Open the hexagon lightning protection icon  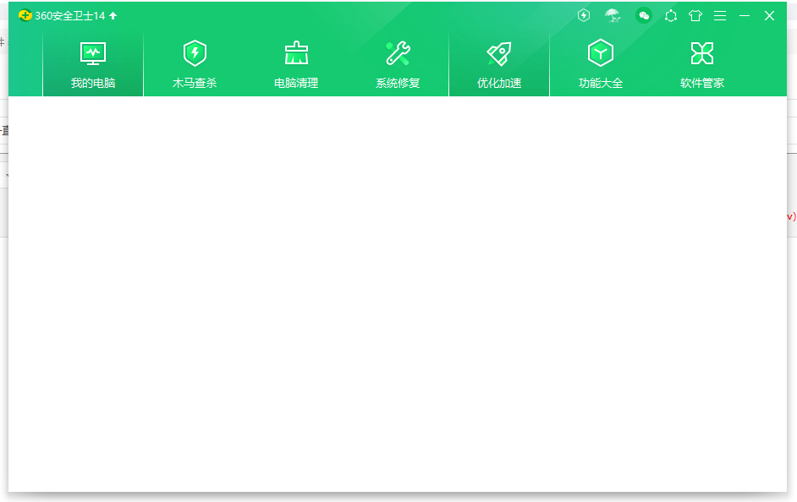pyautogui.click(x=584, y=16)
